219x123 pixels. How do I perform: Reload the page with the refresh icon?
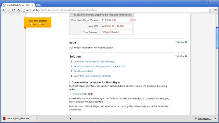point(14,10)
